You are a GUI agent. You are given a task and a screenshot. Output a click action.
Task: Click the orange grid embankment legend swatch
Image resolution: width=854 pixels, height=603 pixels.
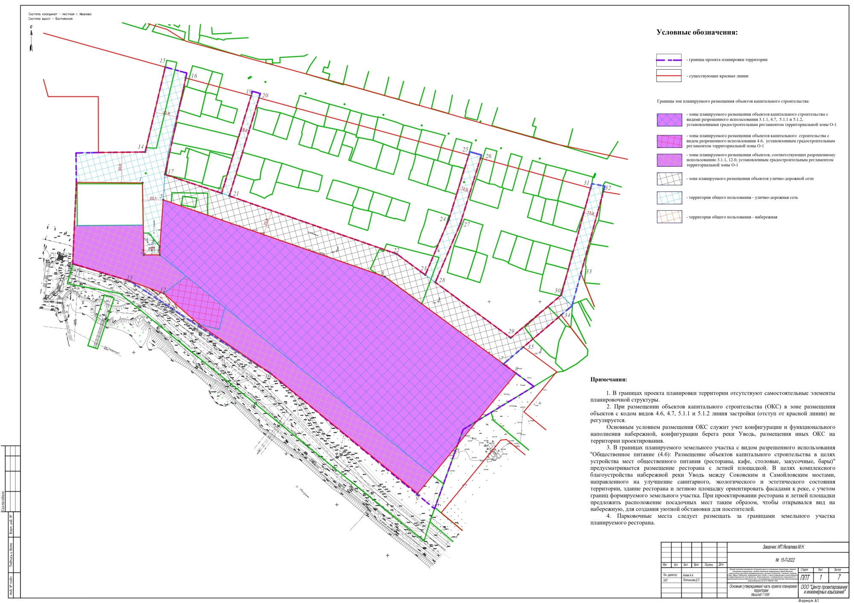(x=669, y=217)
